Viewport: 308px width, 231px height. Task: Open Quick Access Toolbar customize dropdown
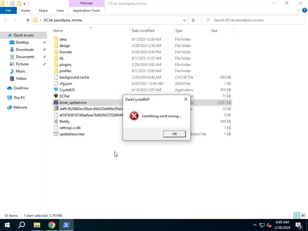tap(24, 4)
